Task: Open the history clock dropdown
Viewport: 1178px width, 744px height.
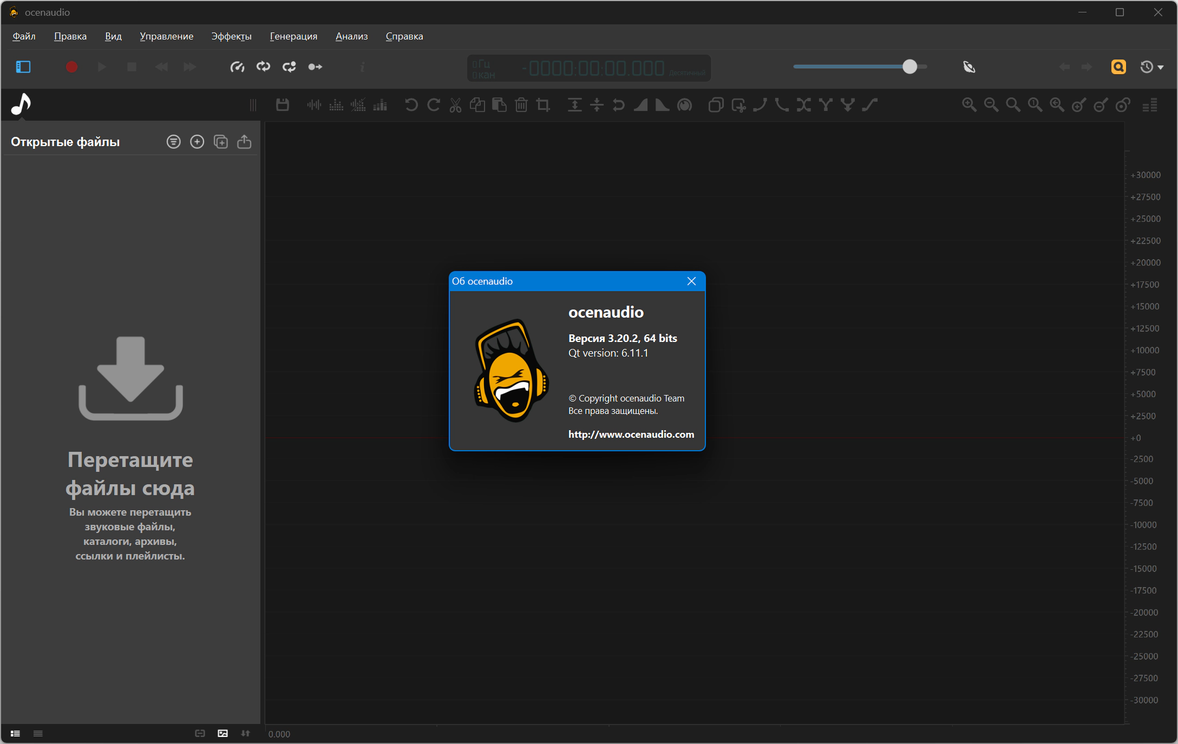Action: coord(1151,67)
